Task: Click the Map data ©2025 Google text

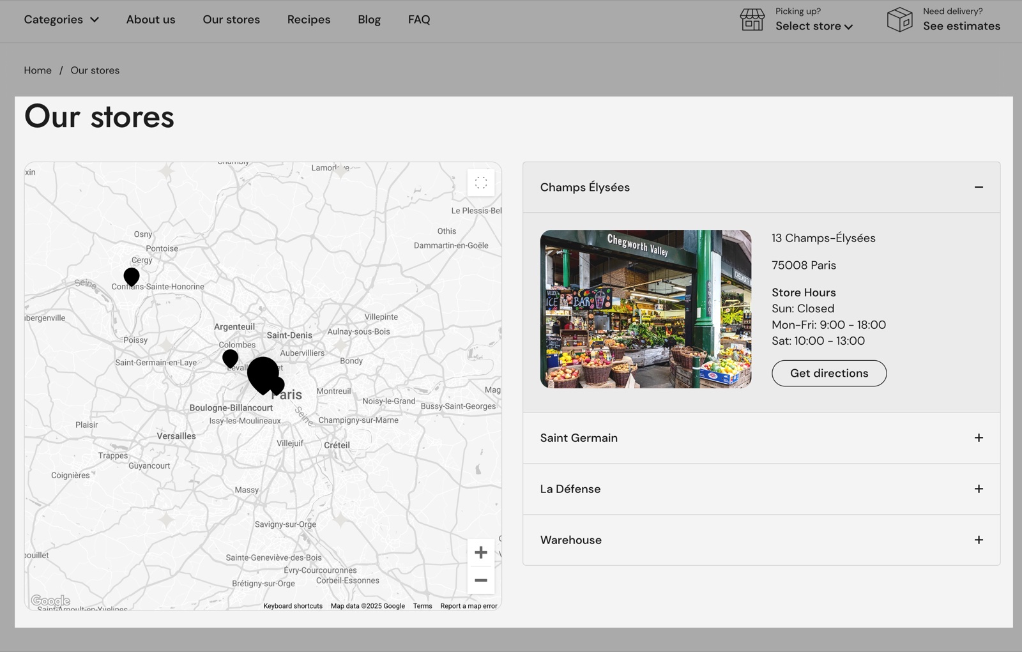Action: (368, 606)
